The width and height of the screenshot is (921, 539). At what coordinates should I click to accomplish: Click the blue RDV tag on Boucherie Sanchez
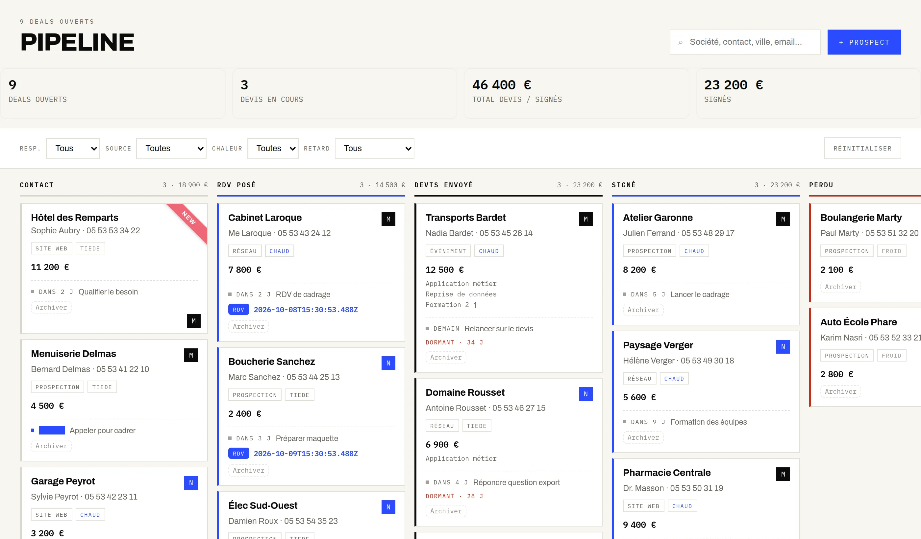click(238, 454)
